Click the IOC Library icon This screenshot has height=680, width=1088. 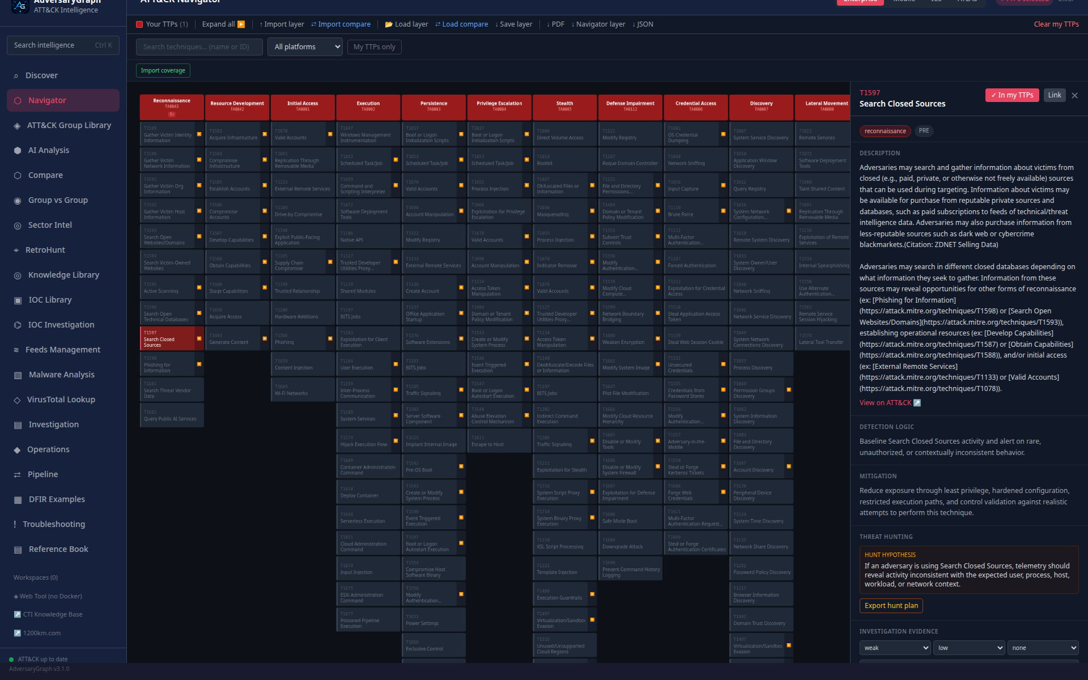click(x=18, y=300)
